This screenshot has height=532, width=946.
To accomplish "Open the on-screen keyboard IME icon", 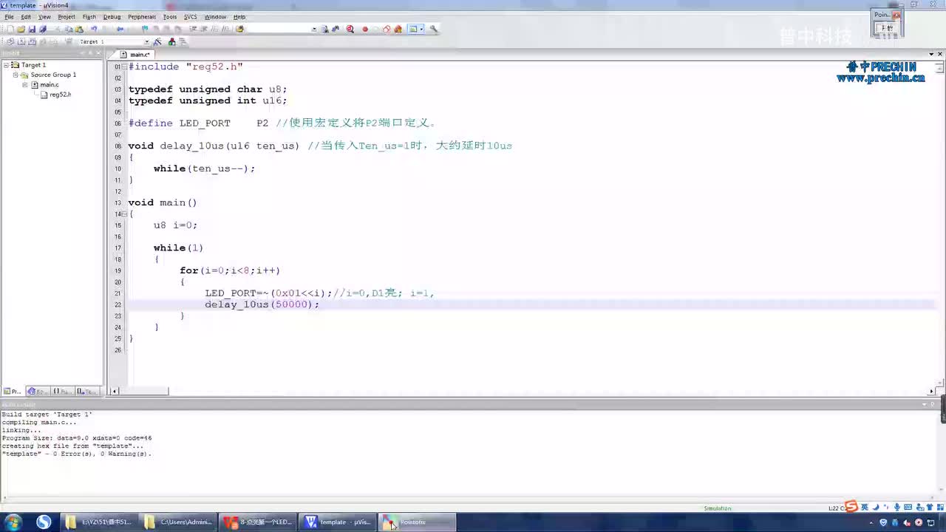I will (908, 507).
